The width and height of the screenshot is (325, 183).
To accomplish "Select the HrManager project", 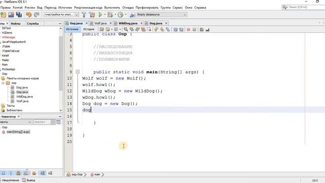I will 9,37.
